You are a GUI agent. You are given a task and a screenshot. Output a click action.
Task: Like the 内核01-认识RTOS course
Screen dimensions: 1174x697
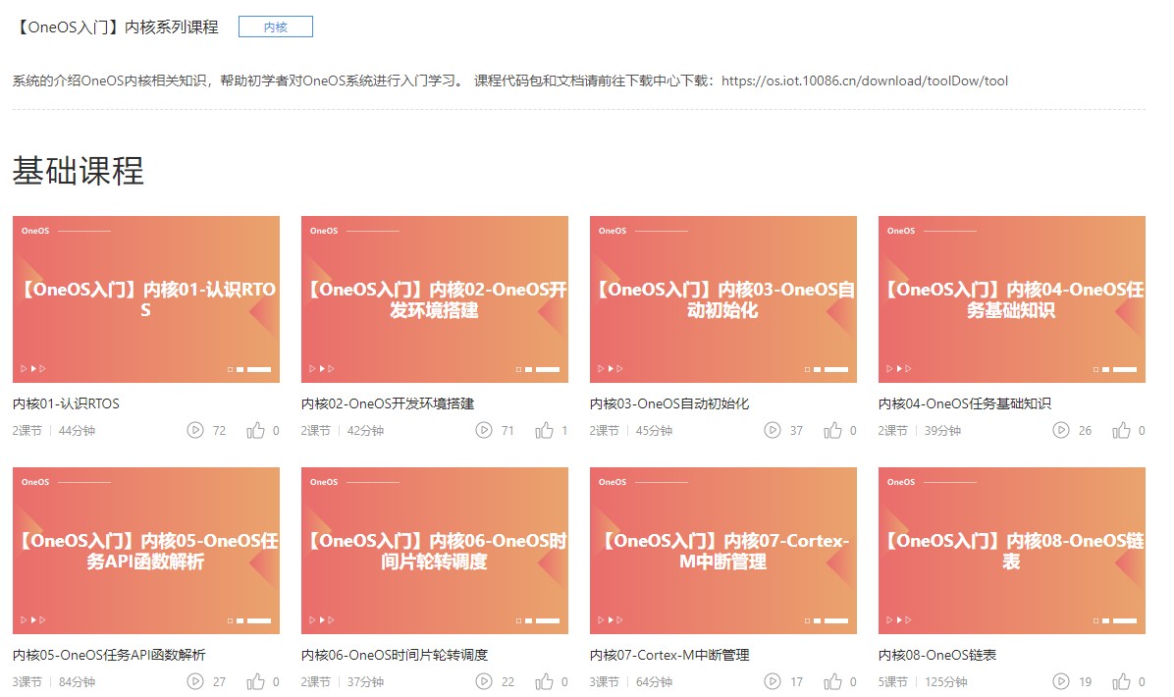pyautogui.click(x=256, y=430)
